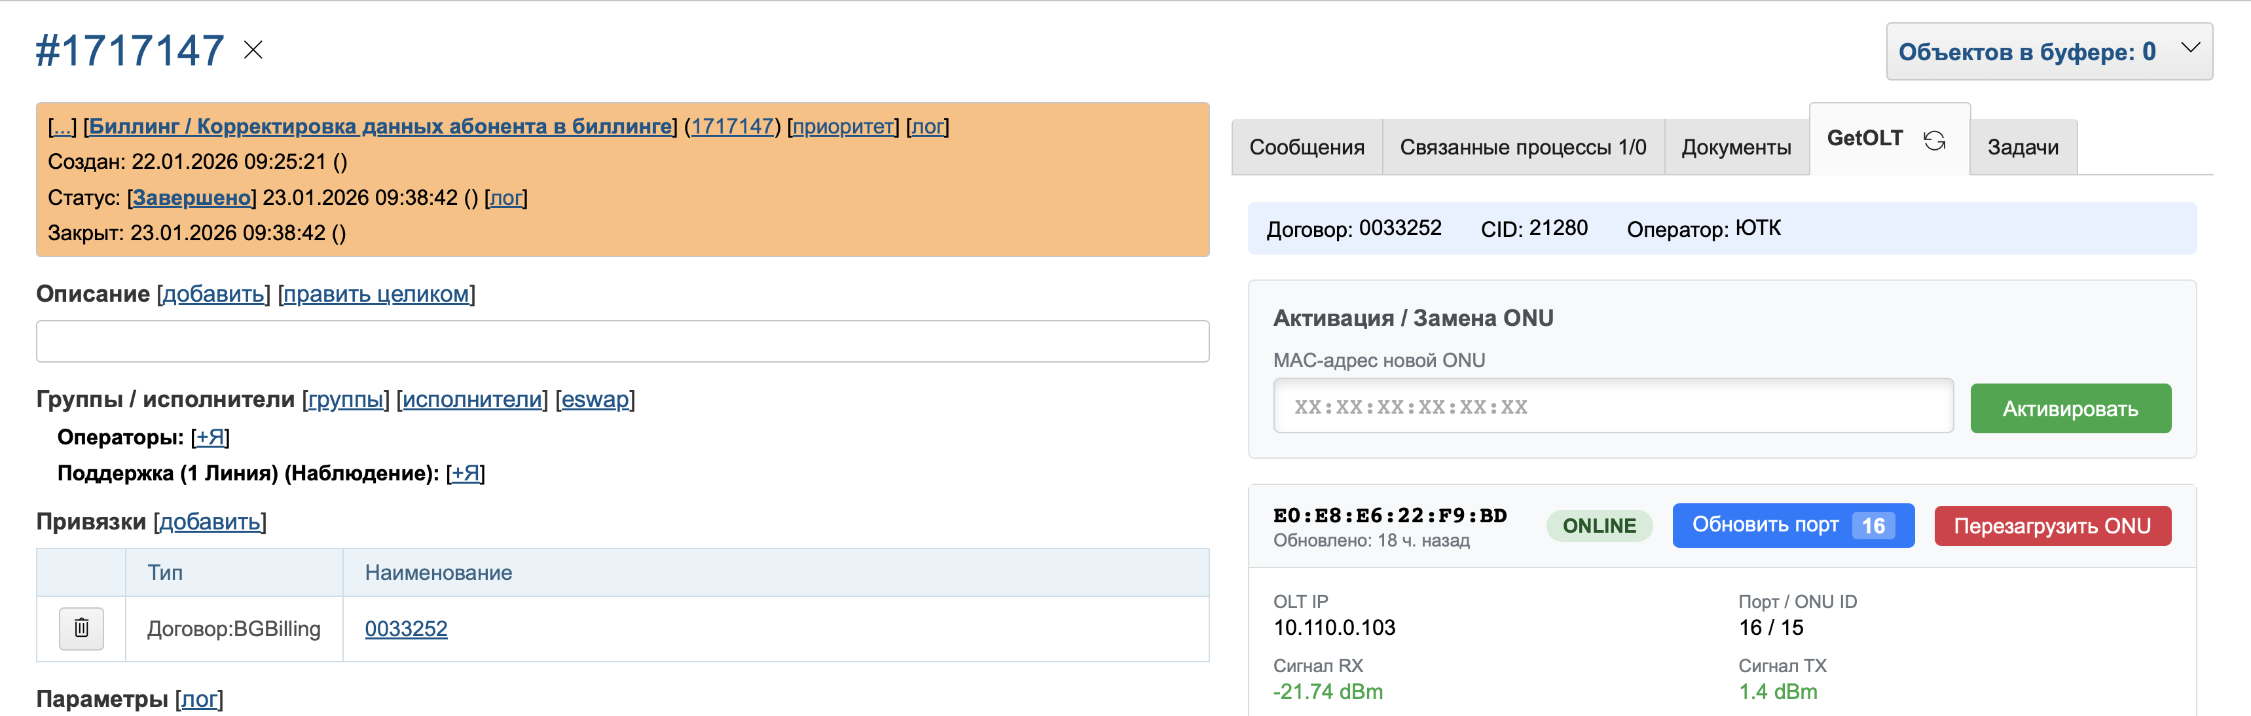Refresh GetOLT data with the reload icon
This screenshot has width=2251, height=716.
1934,139
